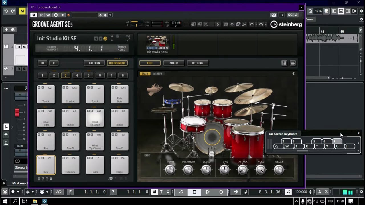Take a snapshot with the camera icon
This screenshot has width=365, height=205.
(x=274, y=15)
